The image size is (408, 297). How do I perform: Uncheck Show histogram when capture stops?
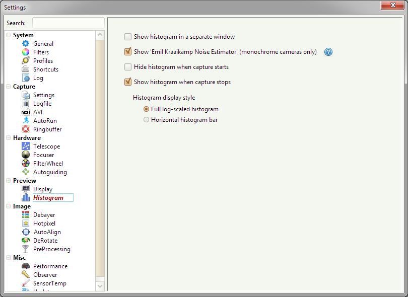[128, 82]
